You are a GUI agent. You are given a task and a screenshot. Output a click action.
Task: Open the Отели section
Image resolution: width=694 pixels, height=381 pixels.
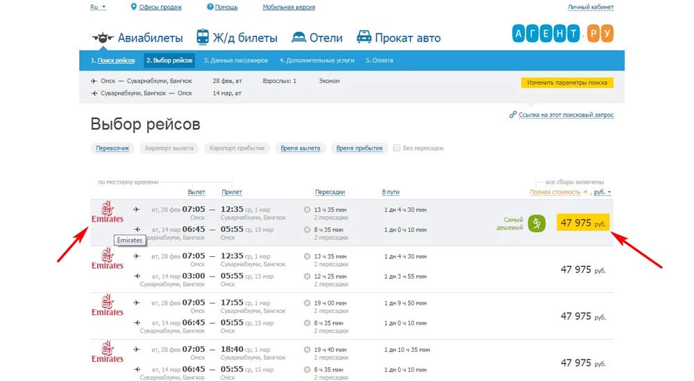pos(325,38)
